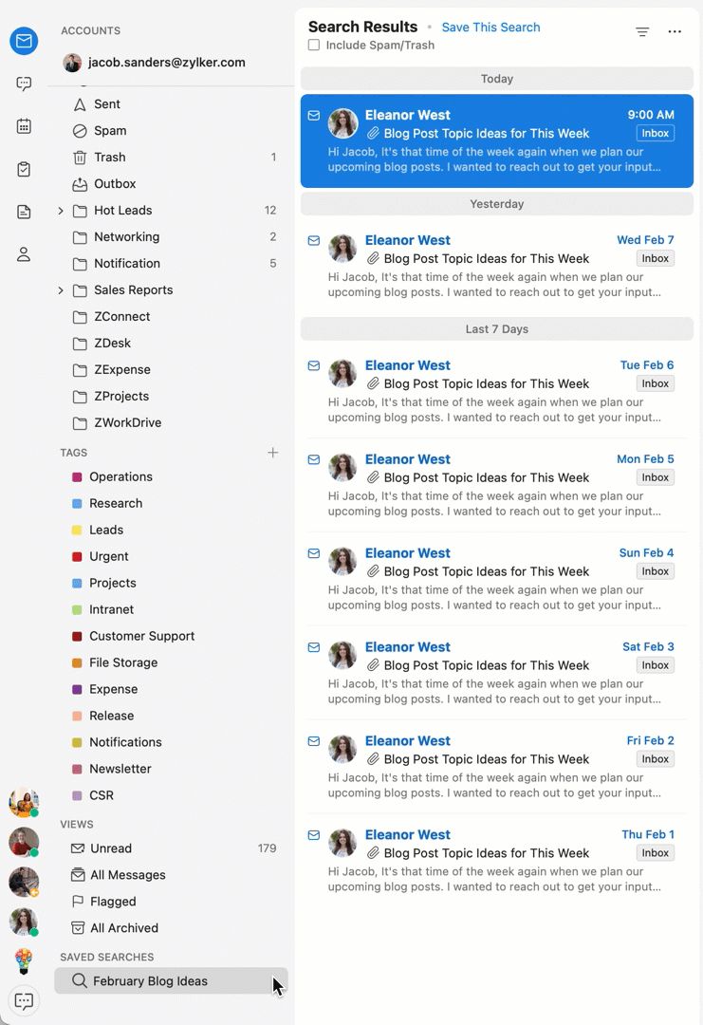This screenshot has width=703, height=1025.
Task: Open the Mail app icon in left rail
Action: click(x=24, y=41)
